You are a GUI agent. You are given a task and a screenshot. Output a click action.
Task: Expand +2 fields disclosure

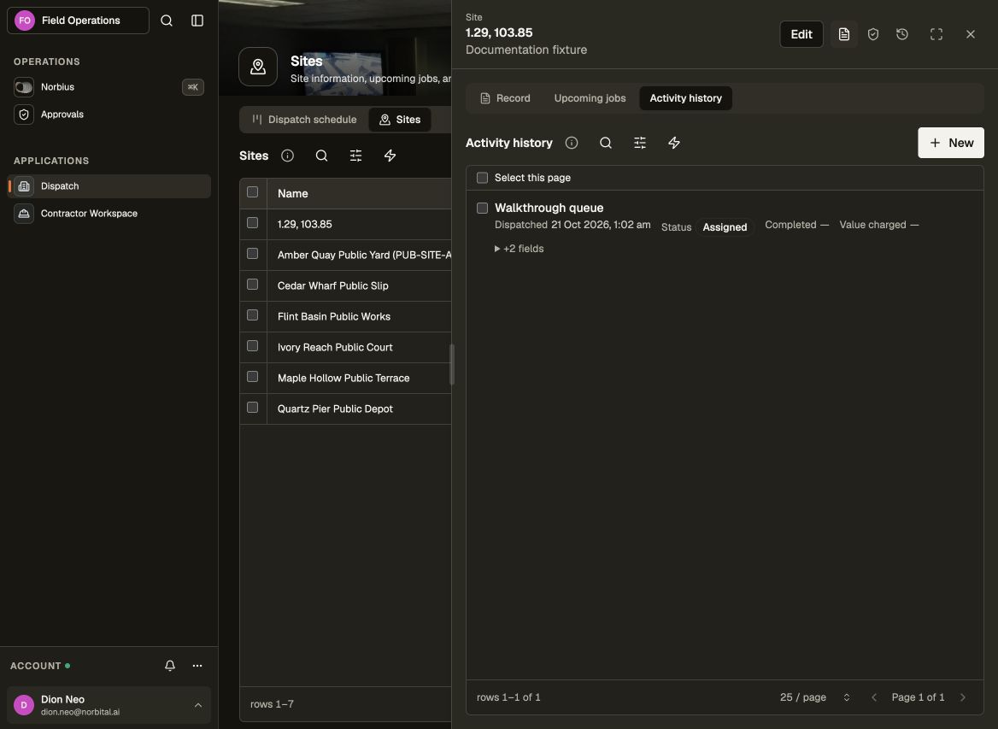point(519,249)
